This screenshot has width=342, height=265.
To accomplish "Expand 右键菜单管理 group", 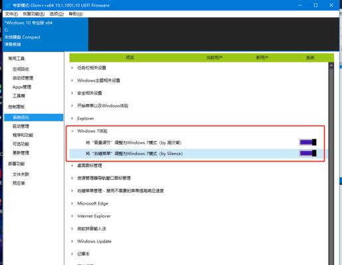I will pyautogui.click(x=72, y=191).
